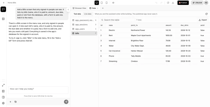Select the 2026-10-05 due date cell
The height and width of the screenshot is (107, 210).
tap(185, 61)
